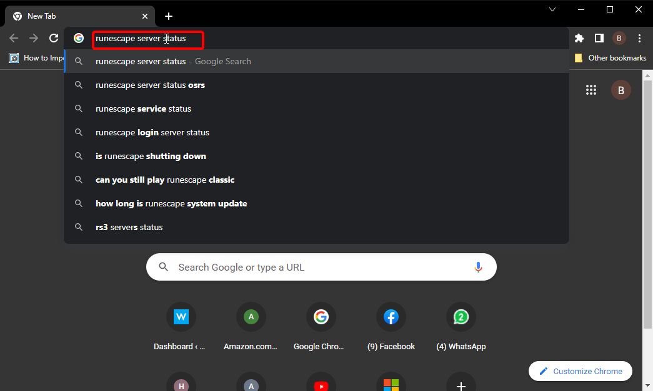This screenshot has height=391, width=653.
Task: Open the Other bookmarks folder
Action: point(611,58)
